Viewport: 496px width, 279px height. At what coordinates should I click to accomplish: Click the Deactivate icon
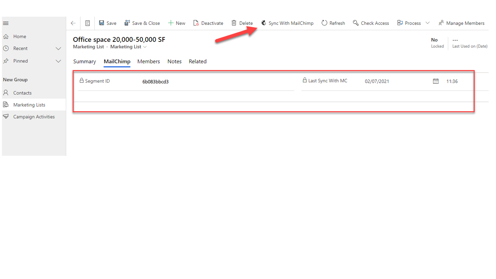(x=195, y=23)
